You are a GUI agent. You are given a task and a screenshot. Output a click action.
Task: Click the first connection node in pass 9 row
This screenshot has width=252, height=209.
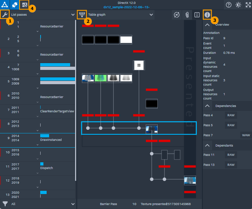coord(88,128)
